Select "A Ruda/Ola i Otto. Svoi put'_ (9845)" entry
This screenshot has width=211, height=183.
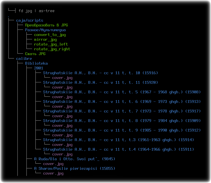(x=75, y=159)
